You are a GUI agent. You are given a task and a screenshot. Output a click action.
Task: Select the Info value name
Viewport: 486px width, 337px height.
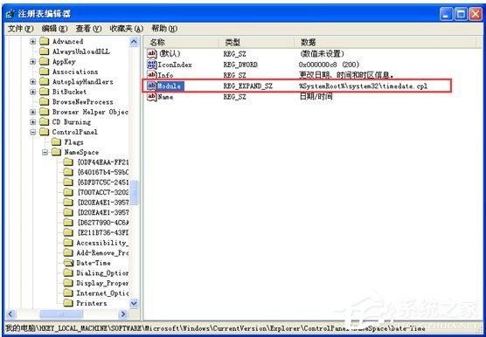pyautogui.click(x=165, y=75)
